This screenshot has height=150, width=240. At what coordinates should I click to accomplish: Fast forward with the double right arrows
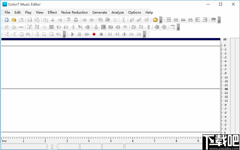tap(132, 34)
